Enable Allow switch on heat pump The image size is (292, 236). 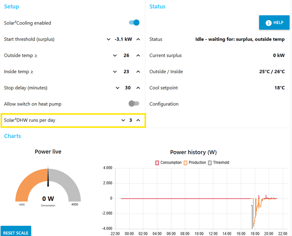point(134,104)
